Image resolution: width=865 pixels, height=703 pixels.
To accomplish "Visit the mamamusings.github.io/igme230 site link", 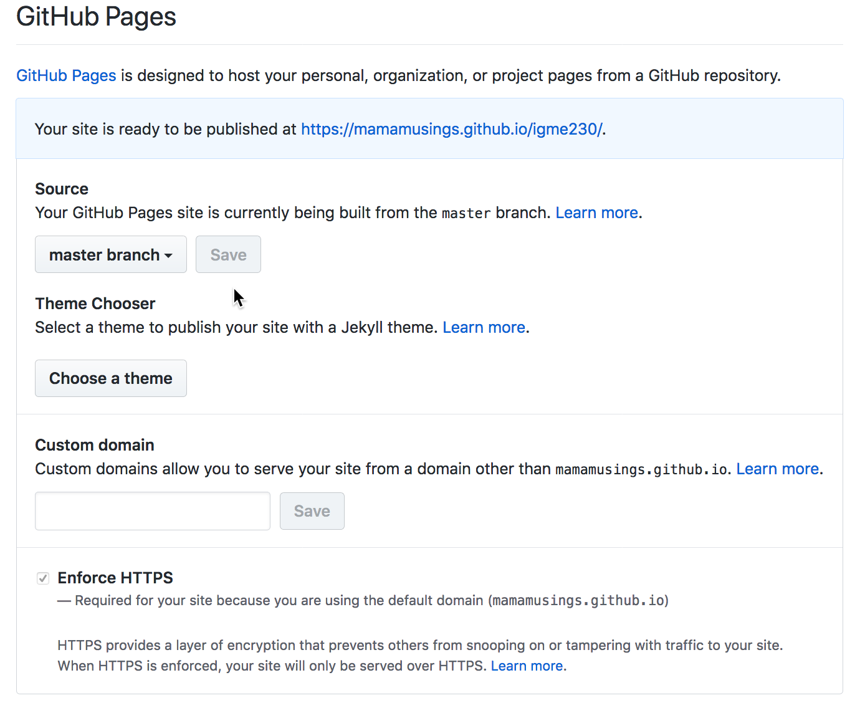I will 452,129.
